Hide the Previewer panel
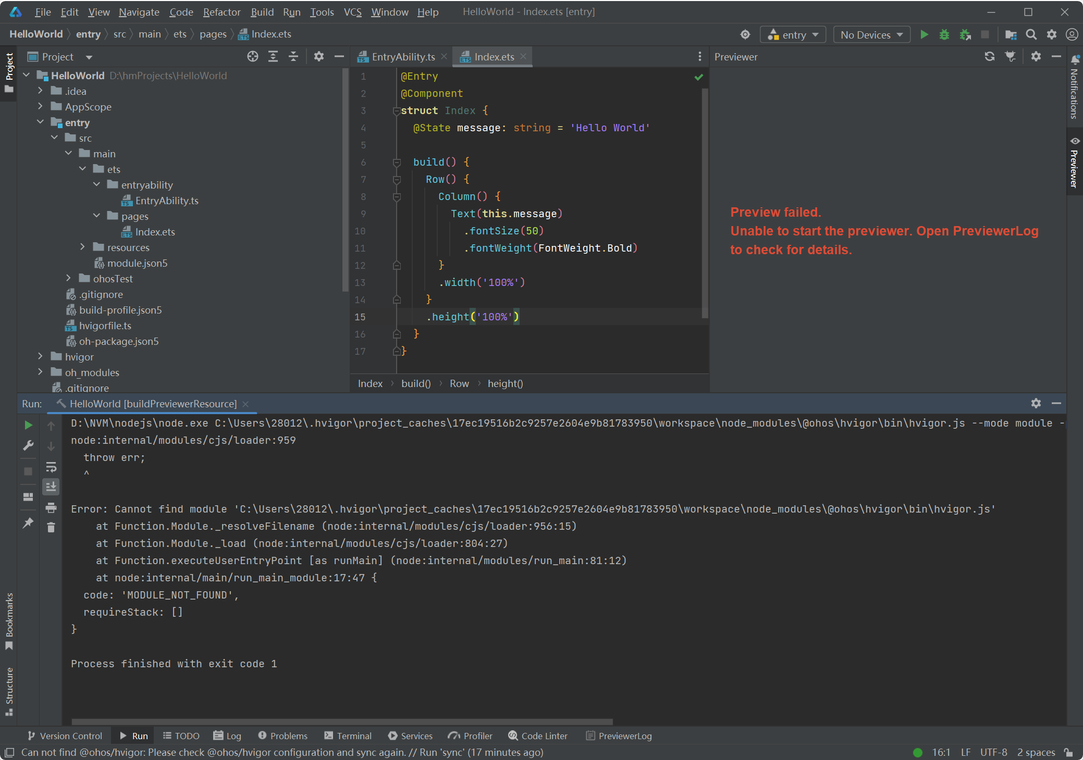Screen dimensions: 1083x760 pyautogui.click(x=1056, y=57)
